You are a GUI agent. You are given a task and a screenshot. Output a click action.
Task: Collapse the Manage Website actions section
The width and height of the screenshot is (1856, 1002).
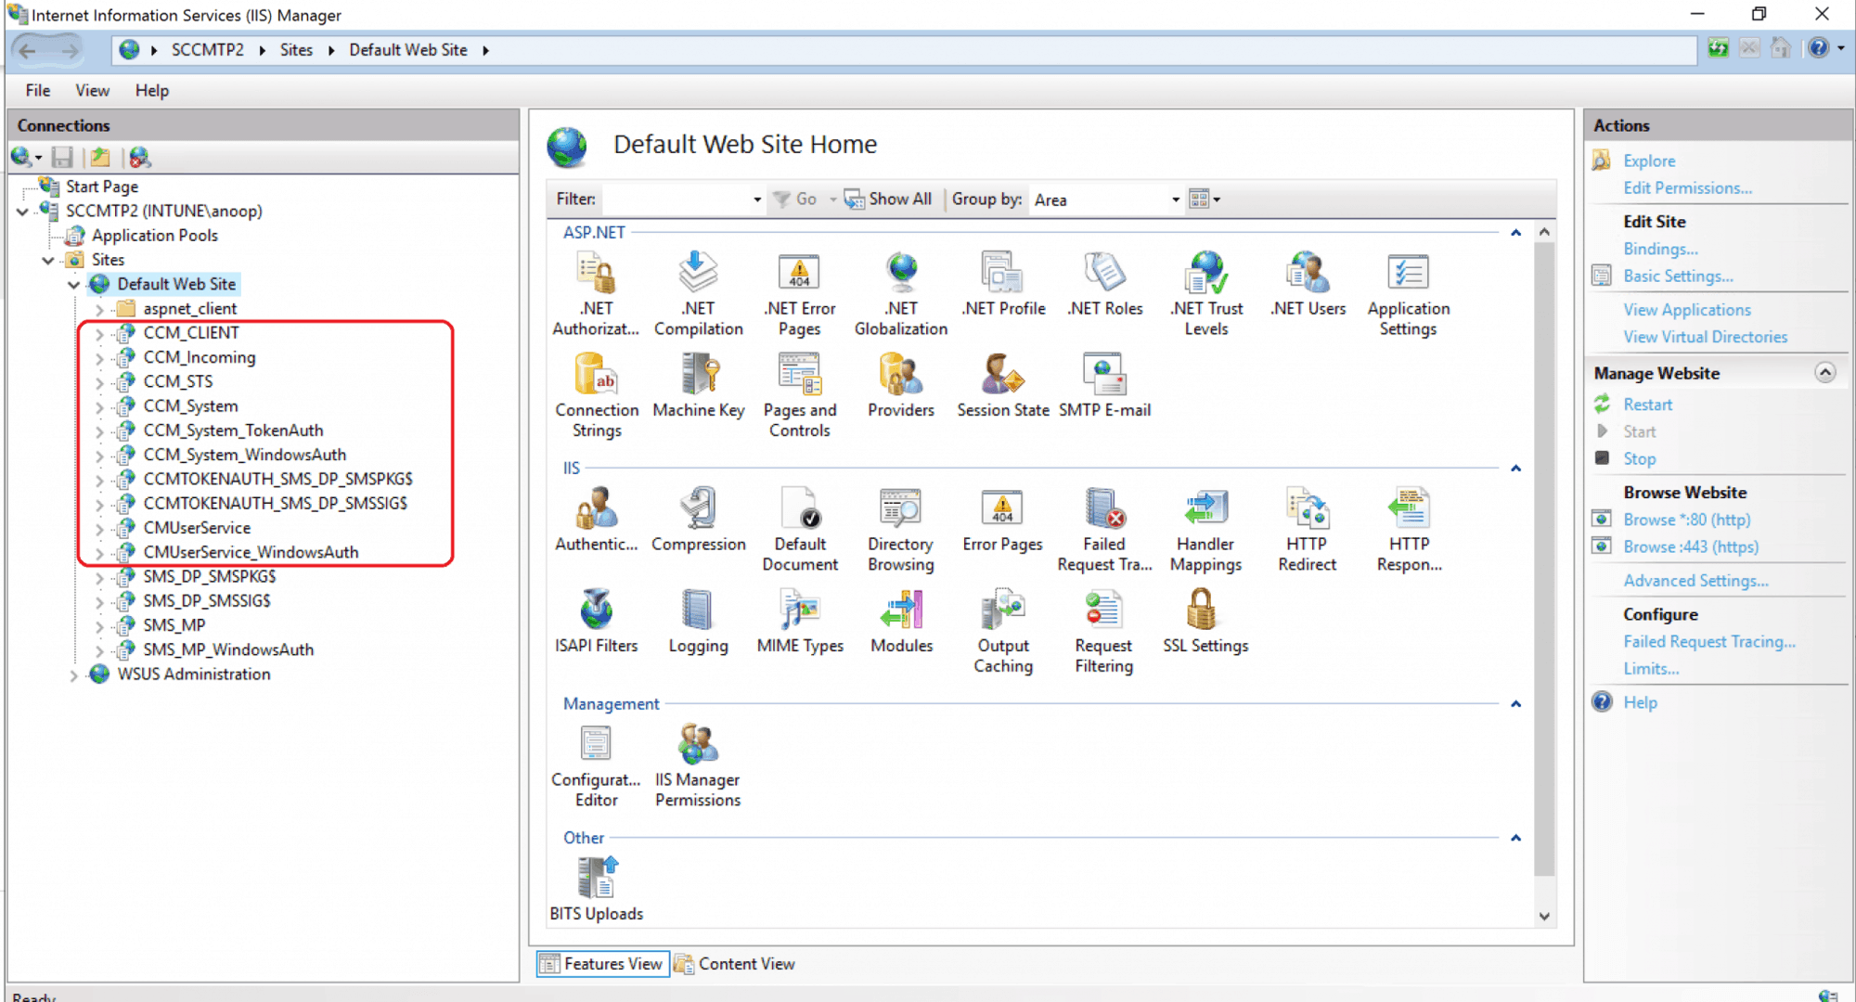pos(1824,373)
